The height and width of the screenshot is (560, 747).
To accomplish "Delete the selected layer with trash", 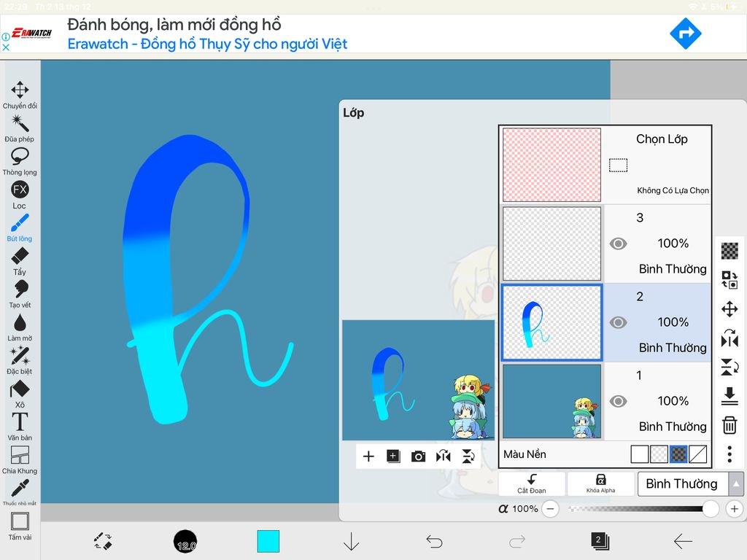I will pos(729,425).
